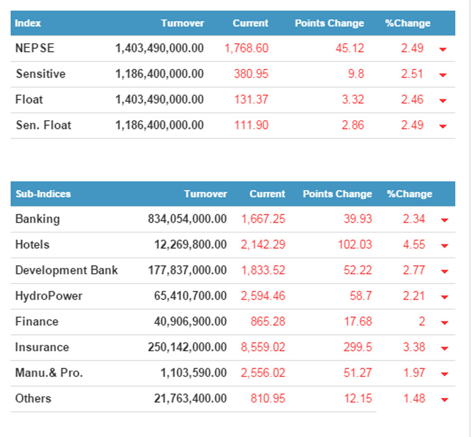Click Others percent change 1.48
Image resolution: width=473 pixels, height=437 pixels.
(x=414, y=398)
